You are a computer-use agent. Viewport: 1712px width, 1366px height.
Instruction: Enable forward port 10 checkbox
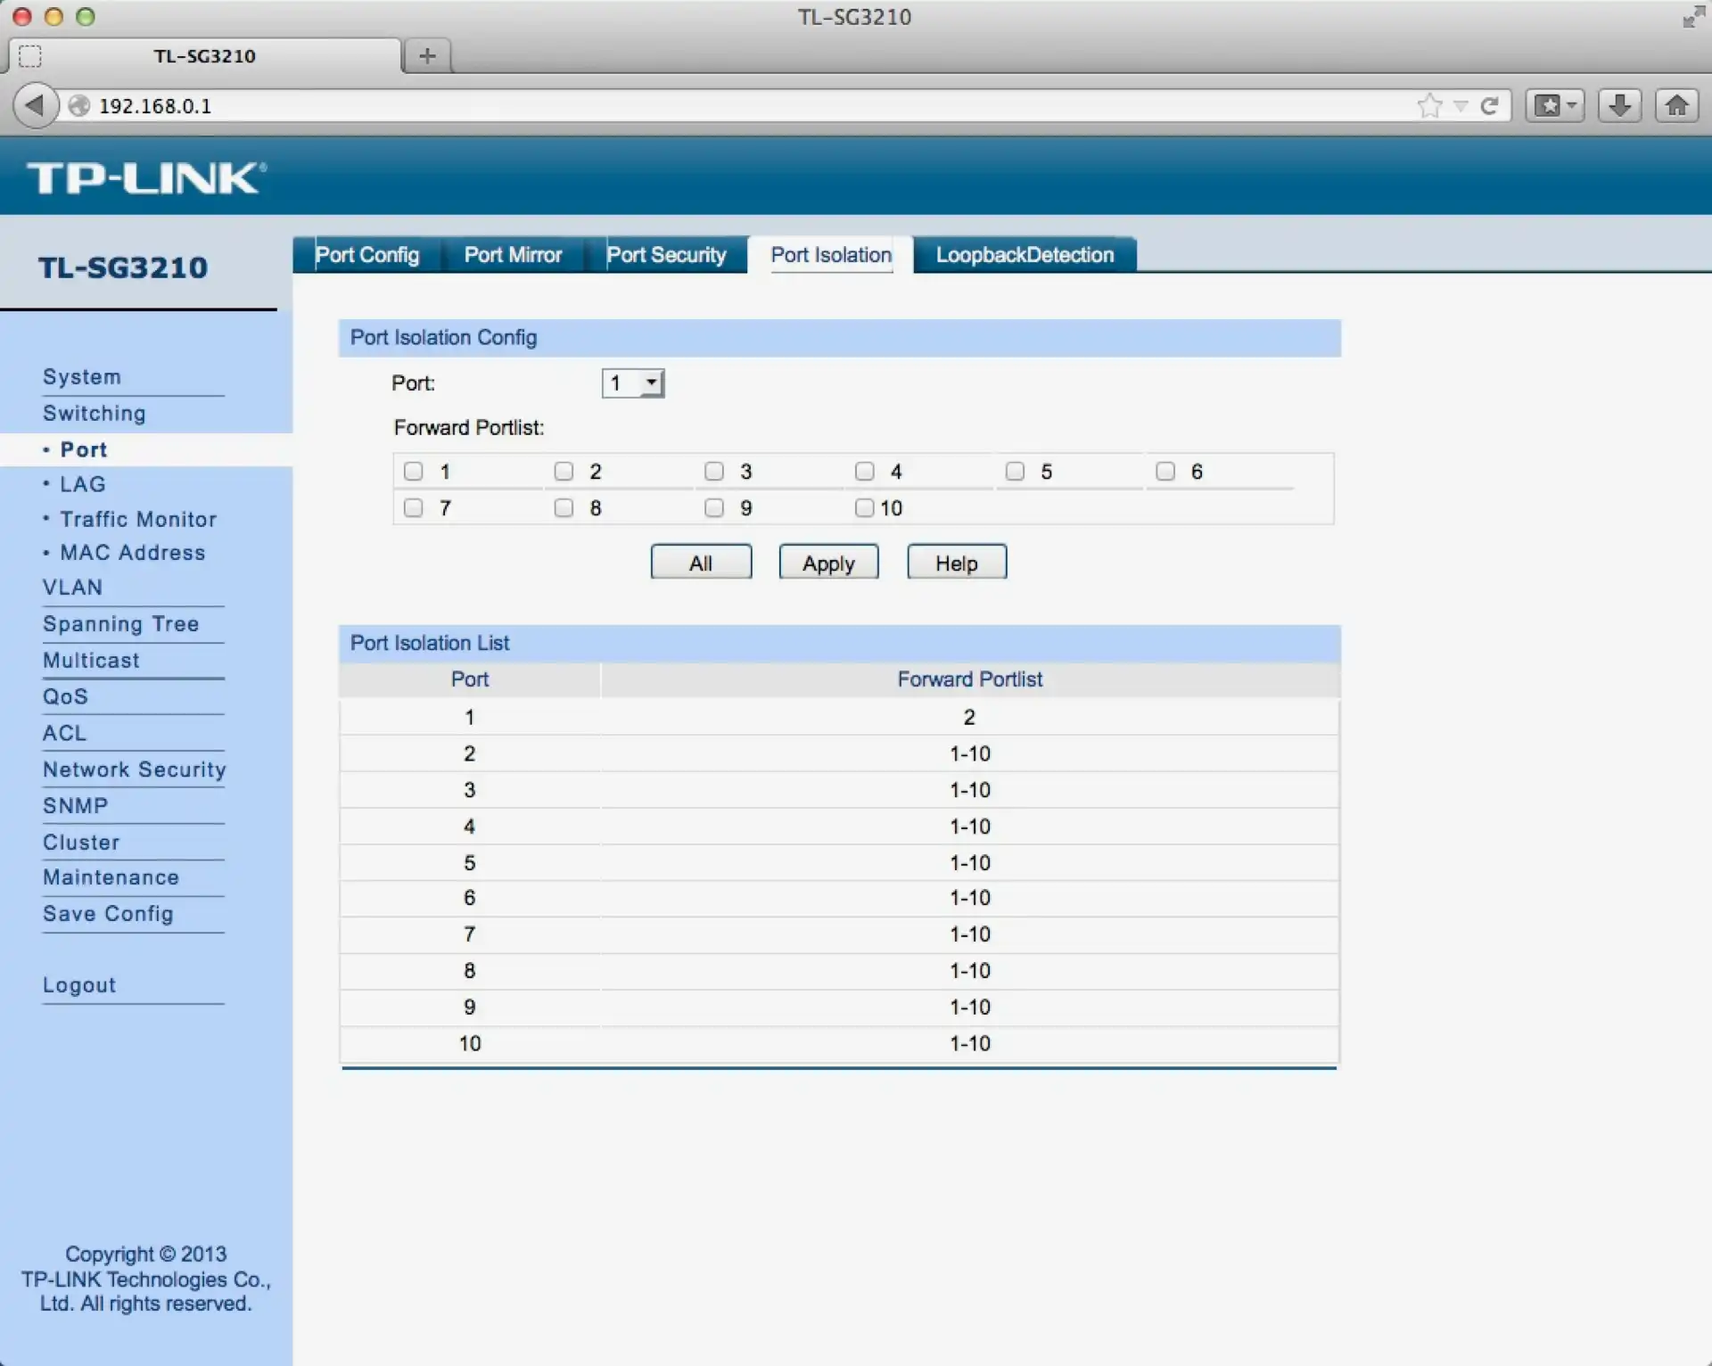864,507
